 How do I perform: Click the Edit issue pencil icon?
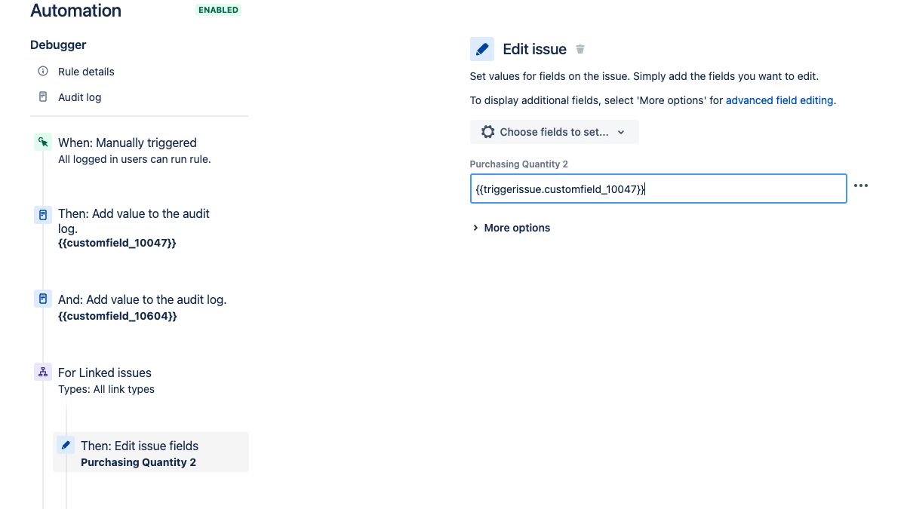482,48
